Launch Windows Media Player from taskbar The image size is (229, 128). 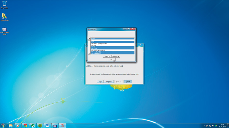(18, 125)
